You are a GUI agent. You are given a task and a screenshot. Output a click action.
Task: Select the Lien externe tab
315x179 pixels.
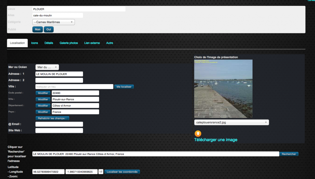tap(92, 43)
